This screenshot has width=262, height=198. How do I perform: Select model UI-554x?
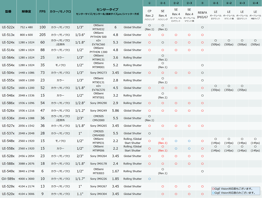point(8,65)
